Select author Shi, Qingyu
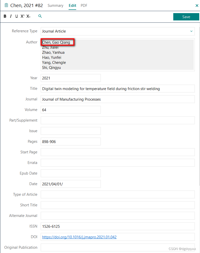The image size is (200, 253). point(51,68)
